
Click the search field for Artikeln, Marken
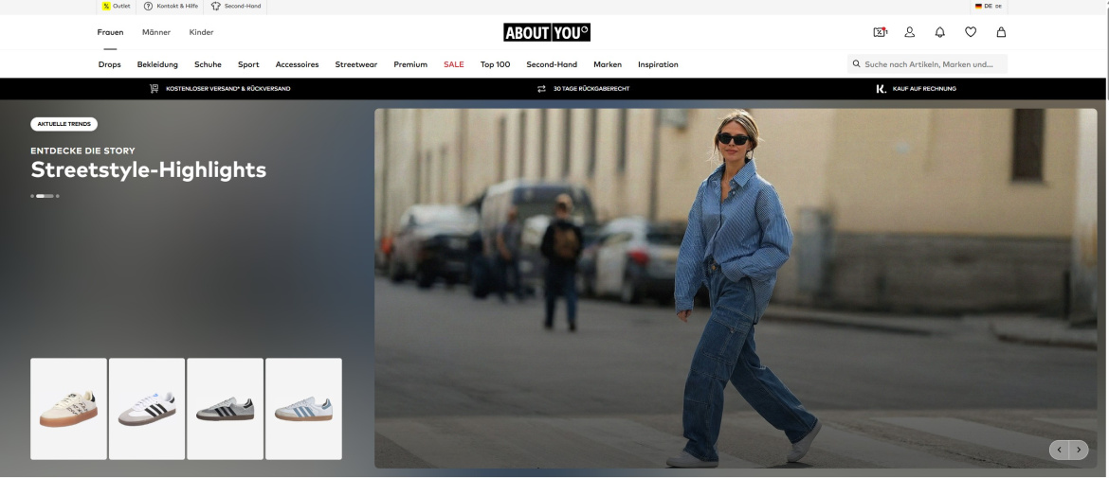[x=929, y=64]
